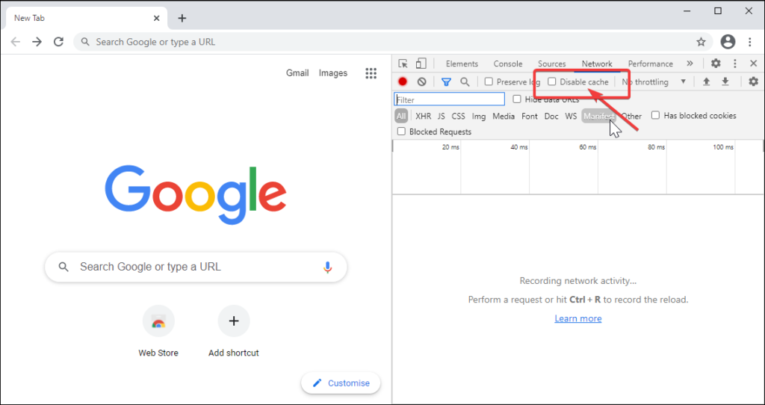Filter requests by JS

click(441, 116)
